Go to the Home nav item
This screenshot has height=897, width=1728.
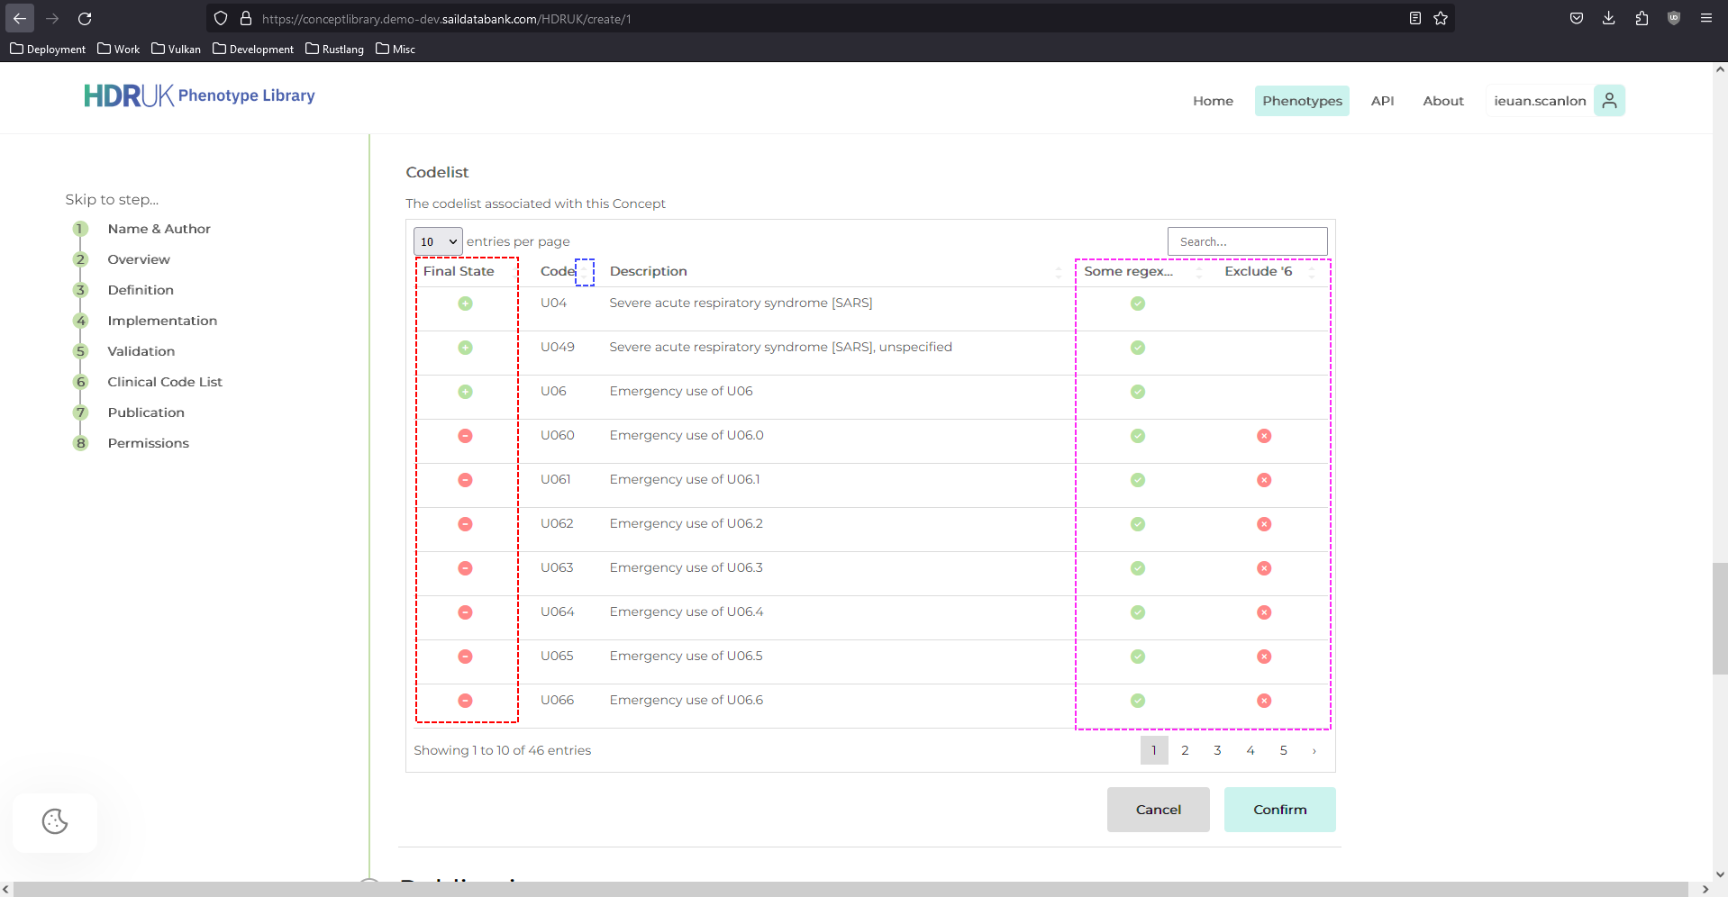tap(1213, 101)
